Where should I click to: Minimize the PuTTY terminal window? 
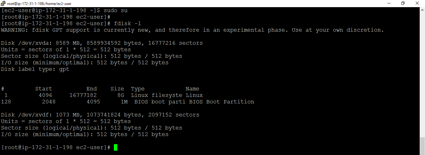coord(389,3)
